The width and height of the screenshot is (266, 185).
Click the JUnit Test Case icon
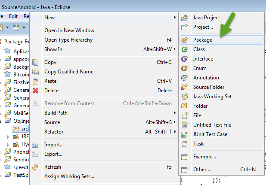[x=184, y=134]
